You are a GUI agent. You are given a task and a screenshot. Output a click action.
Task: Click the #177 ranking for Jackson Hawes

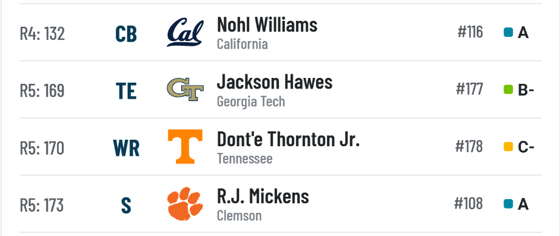(x=469, y=89)
